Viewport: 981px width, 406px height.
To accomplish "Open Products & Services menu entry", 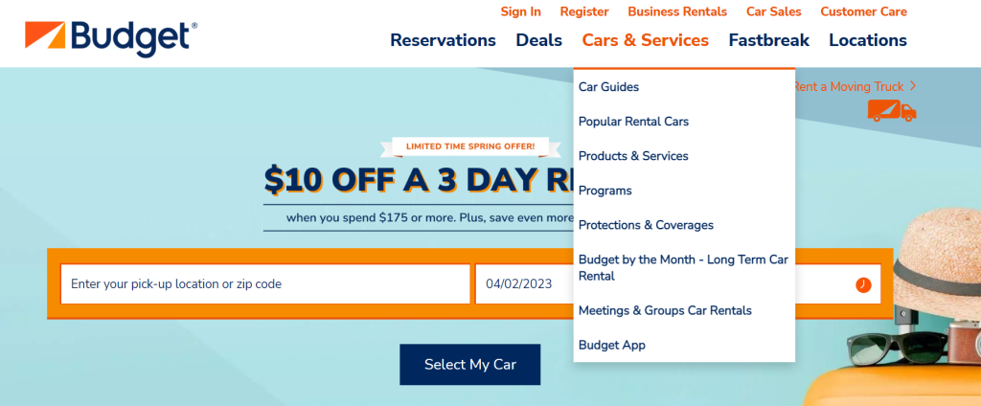I will point(633,156).
